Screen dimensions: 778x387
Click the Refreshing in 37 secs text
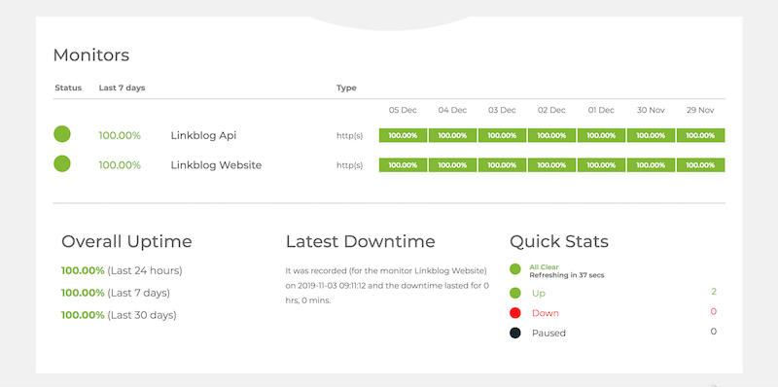(567, 275)
